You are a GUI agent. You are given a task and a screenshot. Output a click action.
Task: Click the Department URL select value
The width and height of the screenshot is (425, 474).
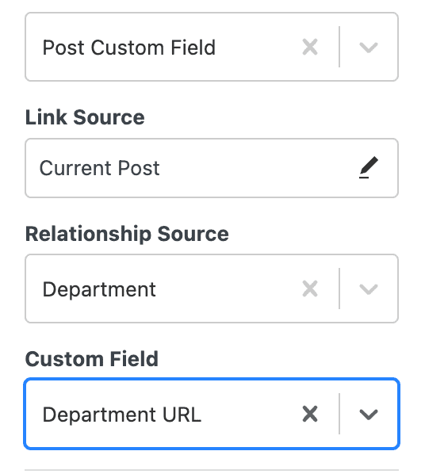122,415
